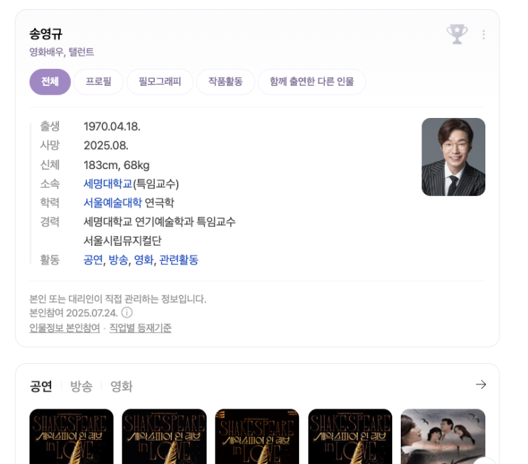Open the three-dot more options menu

(x=483, y=34)
